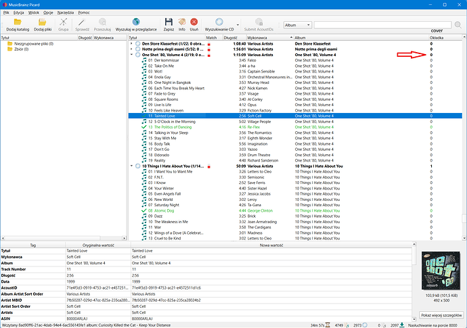The height and width of the screenshot is (328, 467).
Task: Click the Wyszukiwanie CD disc icon
Action: click(x=219, y=22)
